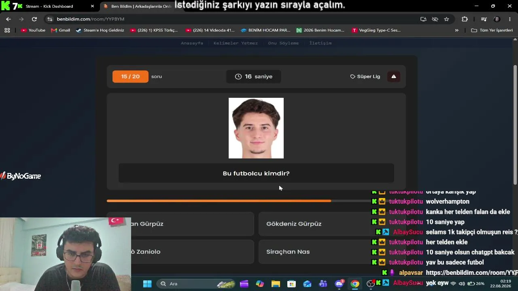Click the page vertical scrollbar
The image size is (518, 291).
coord(515,125)
